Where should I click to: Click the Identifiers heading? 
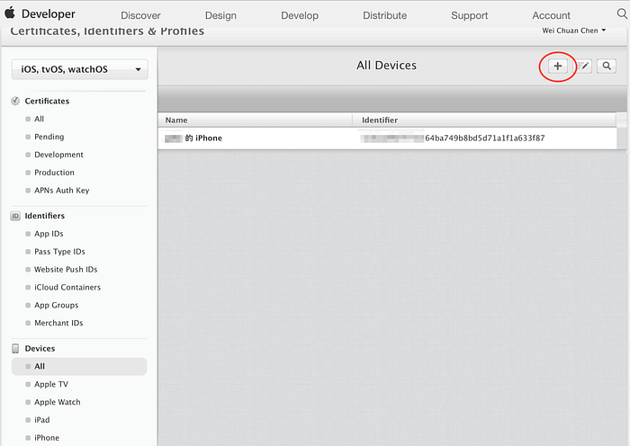point(45,216)
